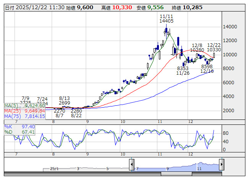Click the right range handle arrow

[x=221, y=165]
